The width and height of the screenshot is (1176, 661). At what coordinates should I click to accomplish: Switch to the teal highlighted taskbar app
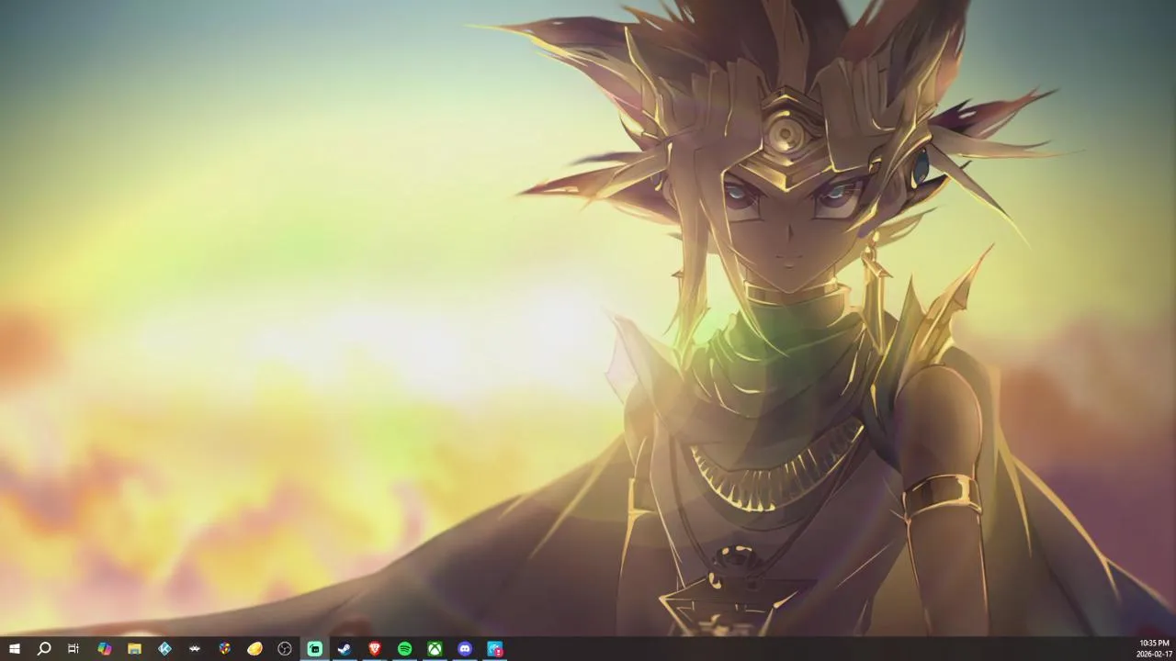pyautogui.click(x=314, y=649)
